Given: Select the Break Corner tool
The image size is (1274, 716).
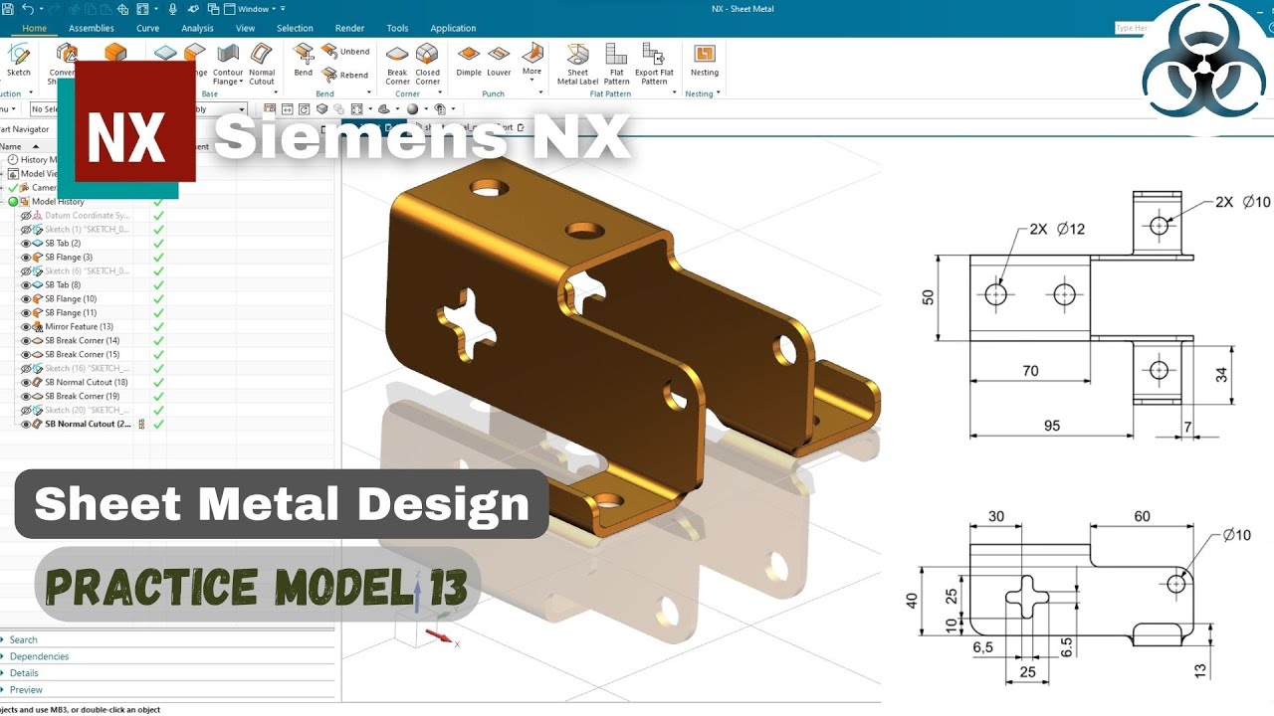Looking at the screenshot, I should (397, 64).
